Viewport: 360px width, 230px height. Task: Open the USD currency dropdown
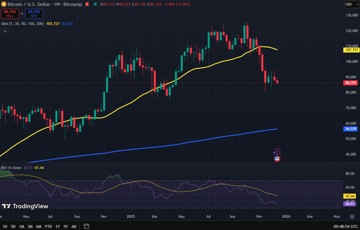click(352, 4)
